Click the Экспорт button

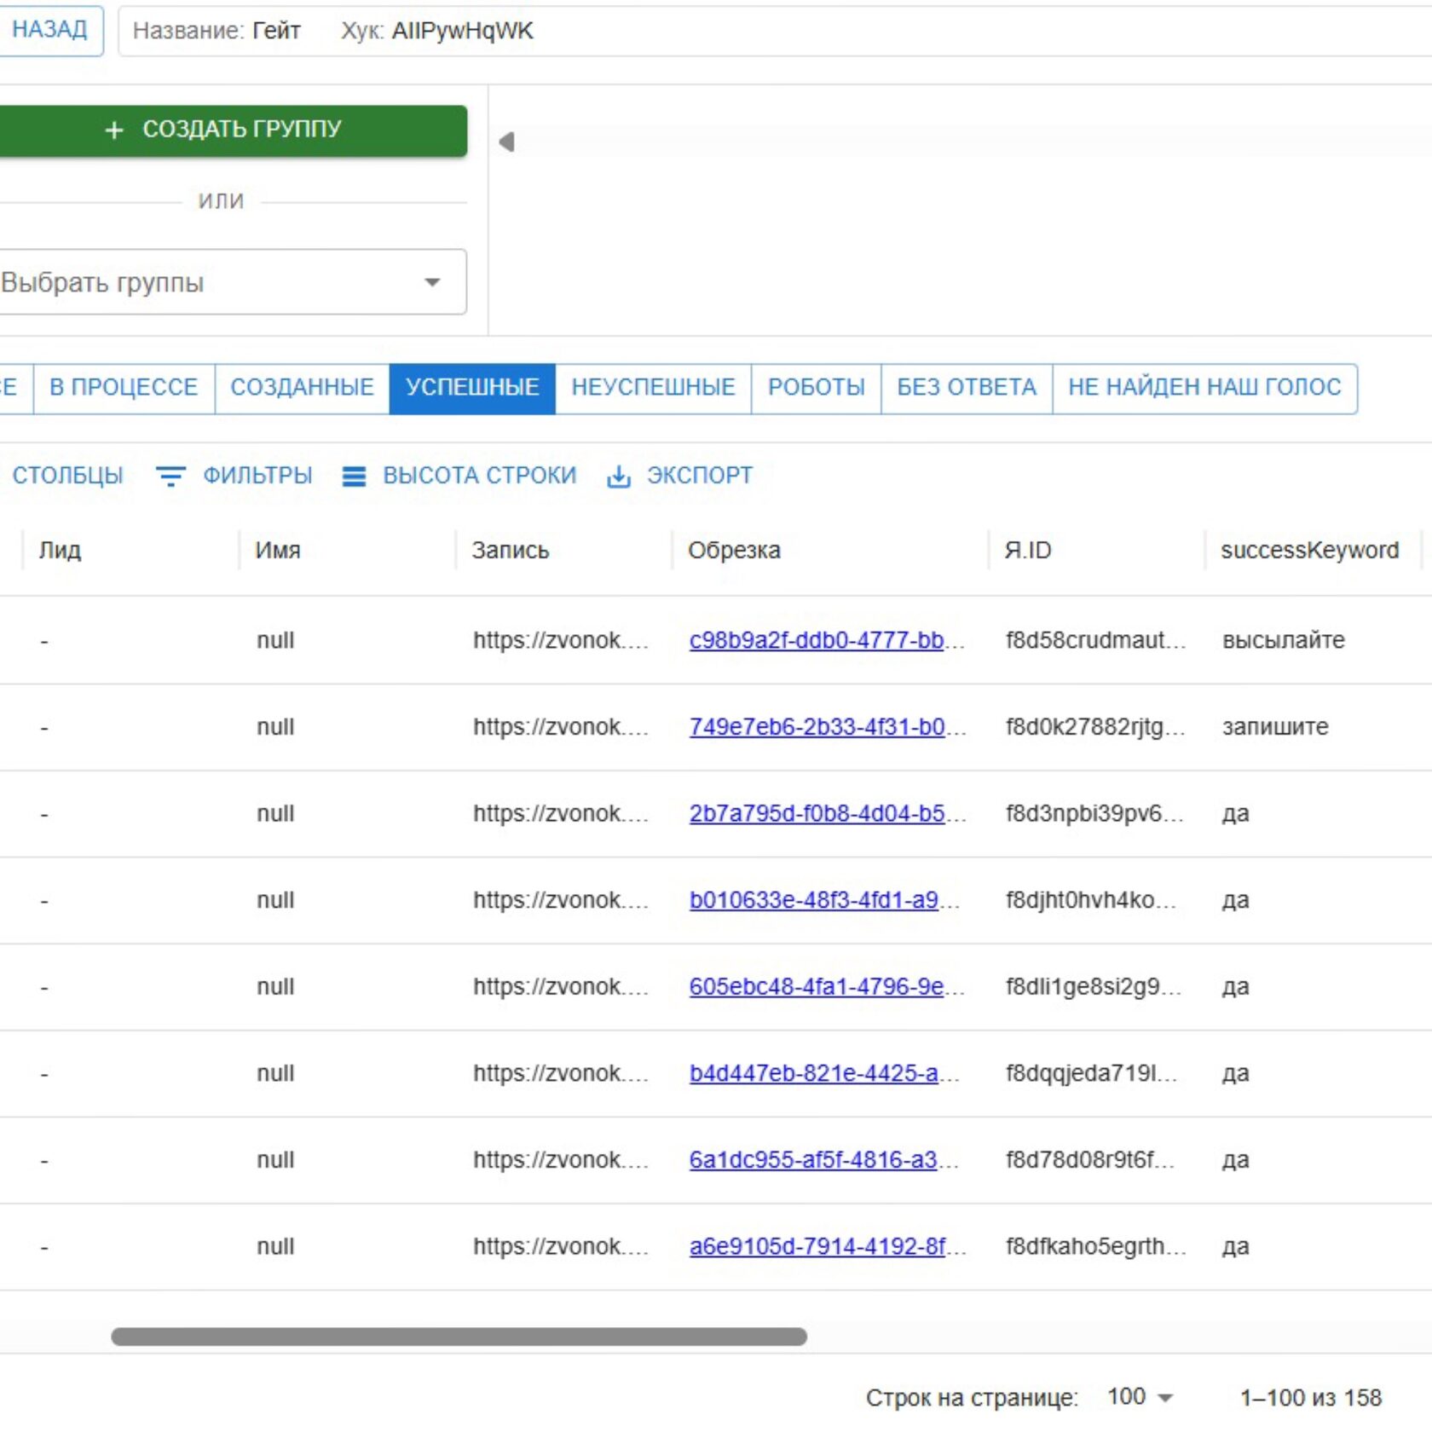click(x=679, y=476)
